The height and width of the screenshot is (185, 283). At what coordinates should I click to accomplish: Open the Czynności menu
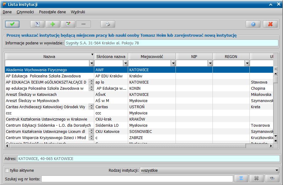coord(25,12)
